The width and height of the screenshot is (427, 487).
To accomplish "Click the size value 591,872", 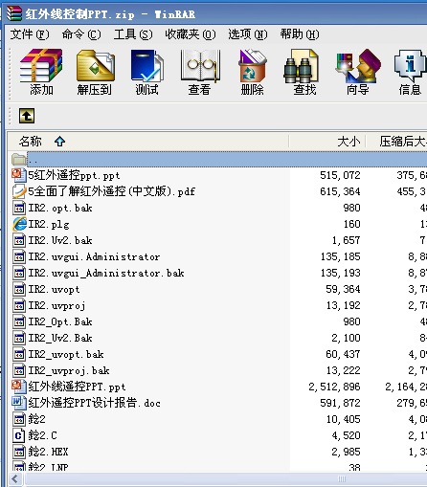I will coord(340,403).
